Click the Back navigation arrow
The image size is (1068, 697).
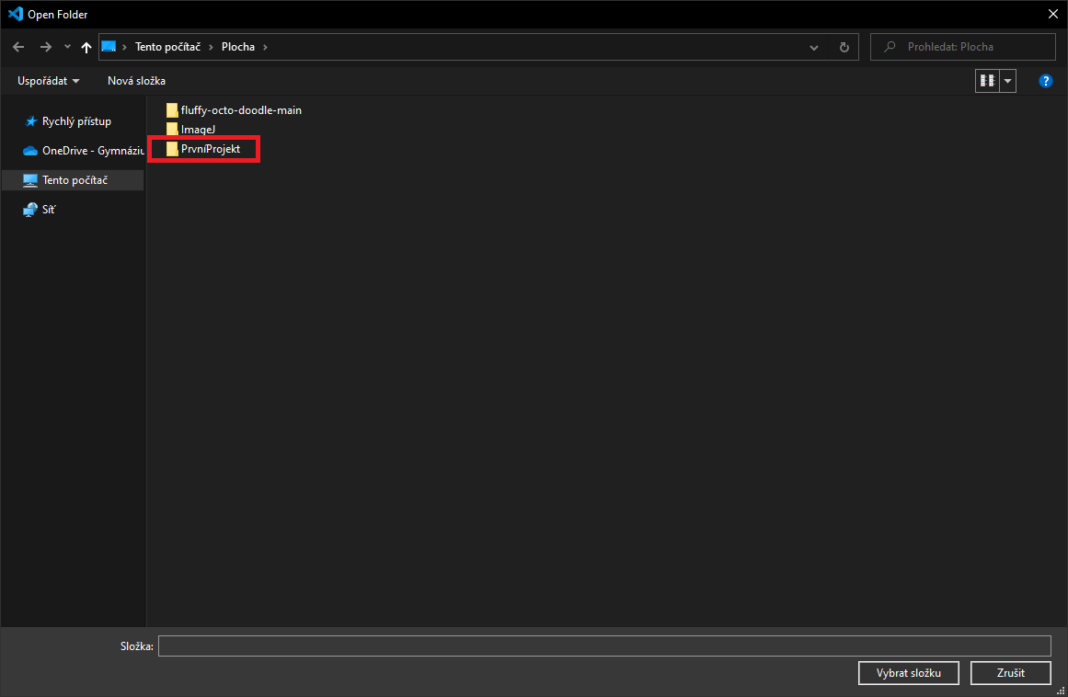17,46
